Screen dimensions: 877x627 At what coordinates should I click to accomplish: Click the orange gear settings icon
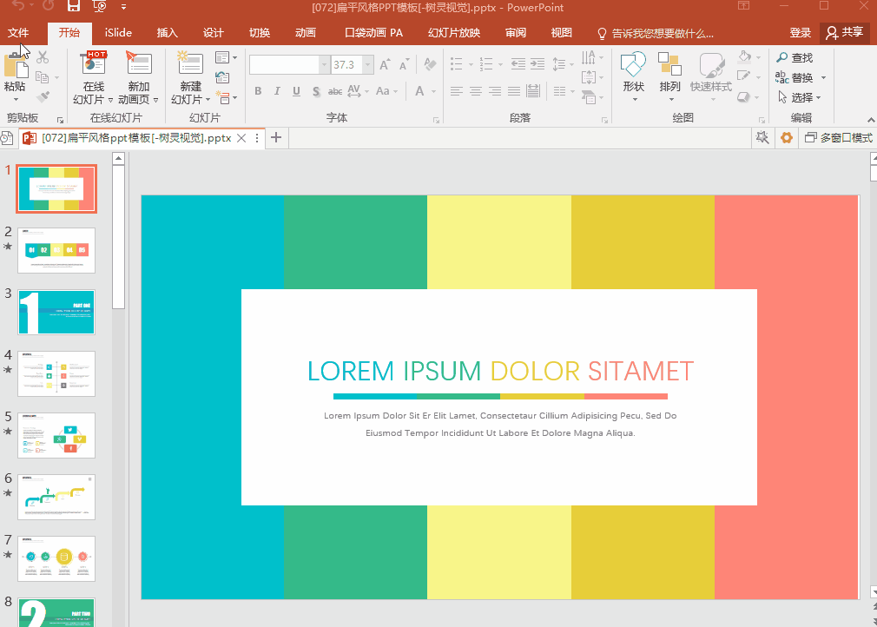(x=787, y=138)
